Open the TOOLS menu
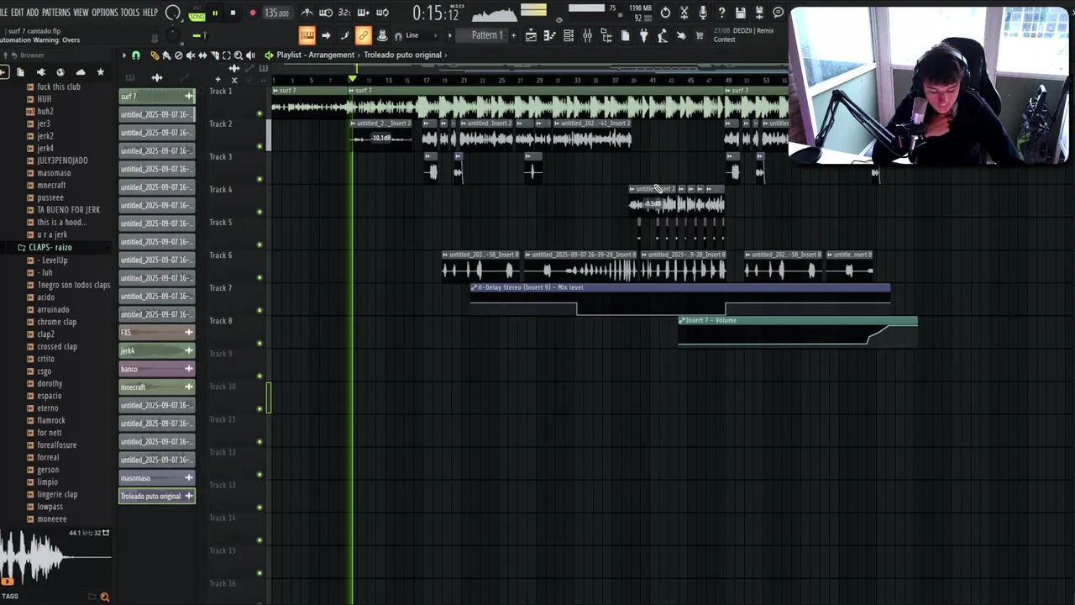The image size is (1075, 605). point(130,13)
